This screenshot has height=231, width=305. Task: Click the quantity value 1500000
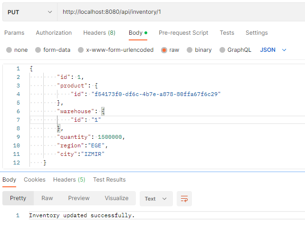pyautogui.click(x=110, y=137)
